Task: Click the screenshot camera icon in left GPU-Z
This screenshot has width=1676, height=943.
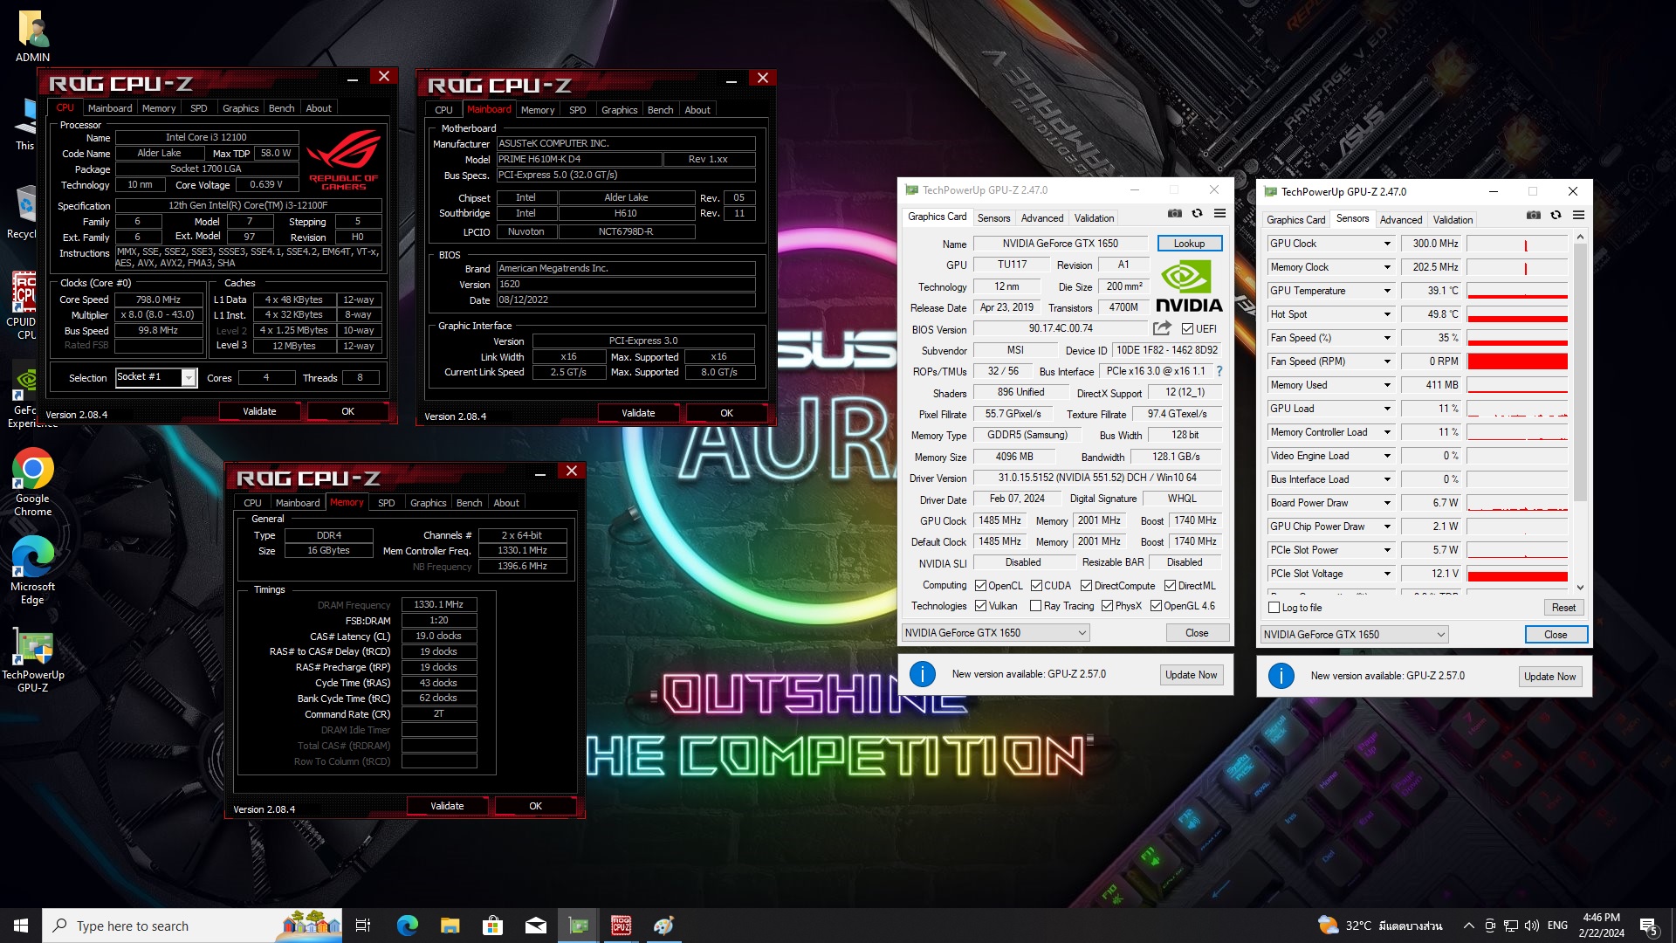Action: point(1175,214)
